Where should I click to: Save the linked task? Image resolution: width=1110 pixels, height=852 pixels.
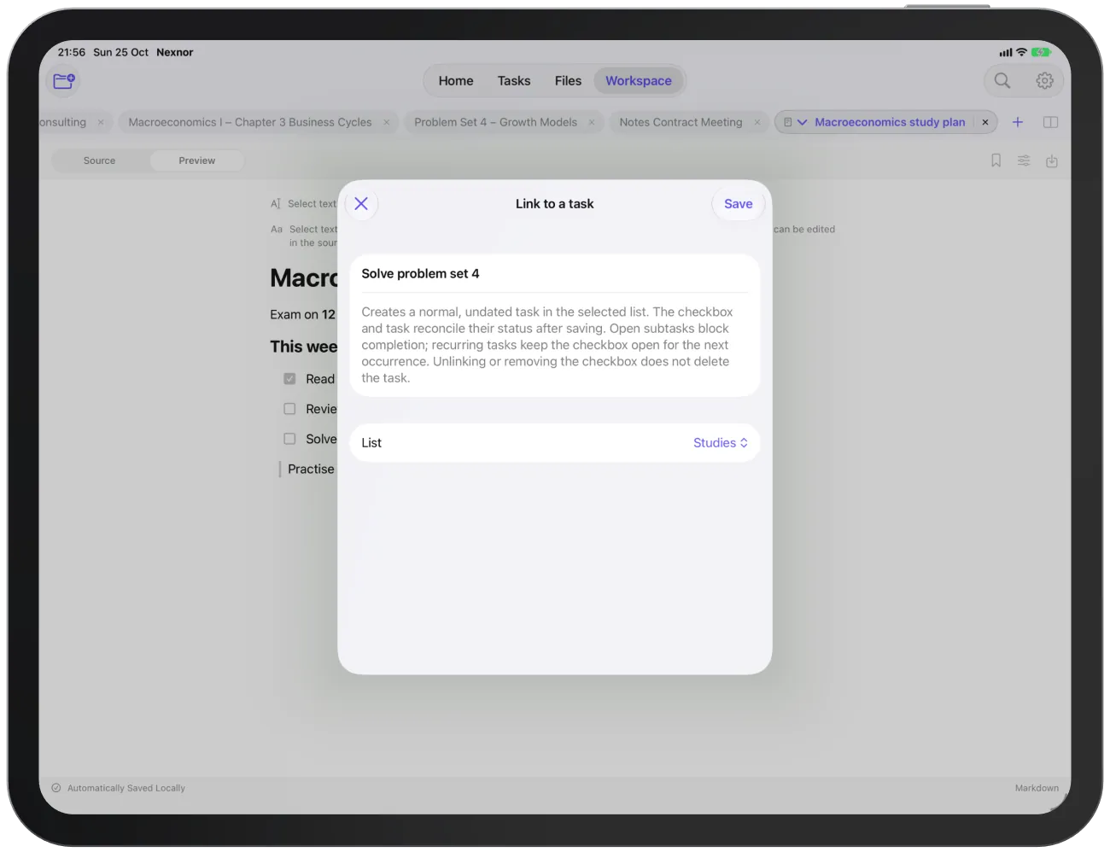[x=738, y=204]
